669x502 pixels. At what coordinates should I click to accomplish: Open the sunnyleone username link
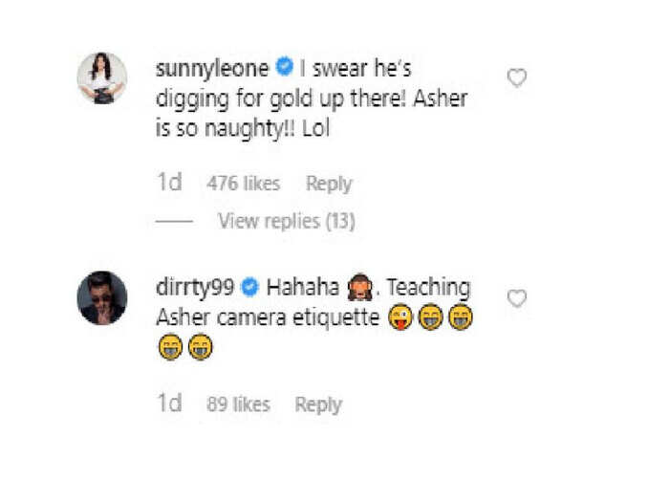click(x=212, y=68)
